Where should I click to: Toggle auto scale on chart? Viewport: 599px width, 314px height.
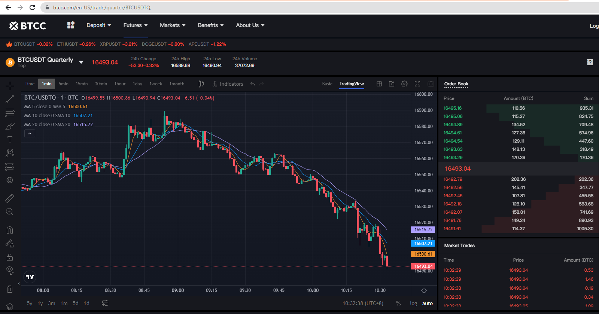pos(427,303)
